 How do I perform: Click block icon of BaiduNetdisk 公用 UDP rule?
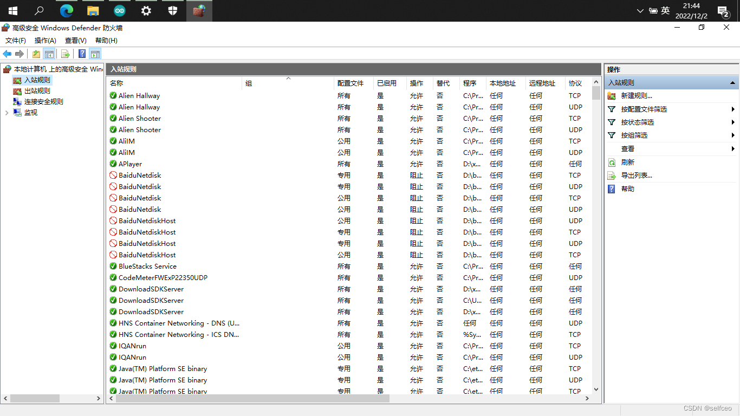tap(113, 209)
